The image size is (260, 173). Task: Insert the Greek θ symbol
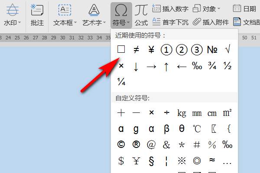coord(182,128)
